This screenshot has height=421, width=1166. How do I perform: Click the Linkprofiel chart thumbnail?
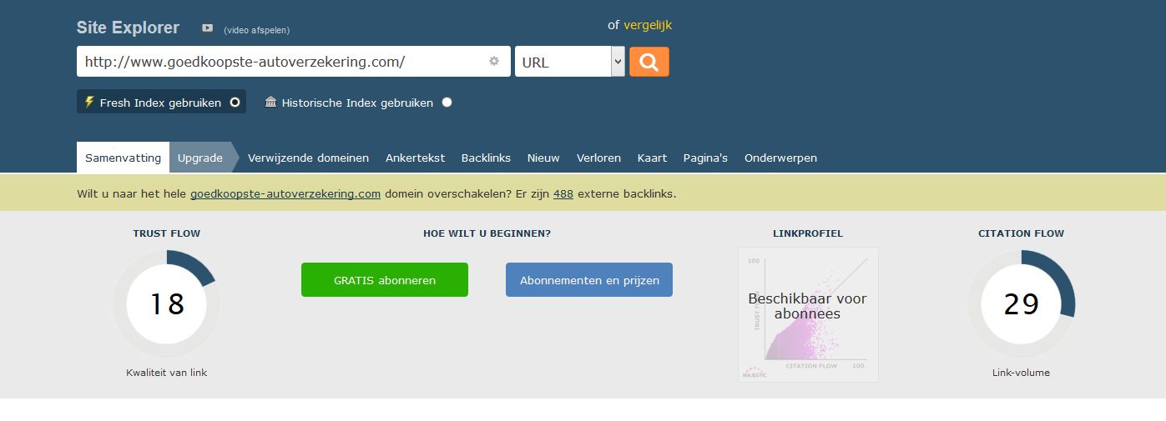coord(808,314)
